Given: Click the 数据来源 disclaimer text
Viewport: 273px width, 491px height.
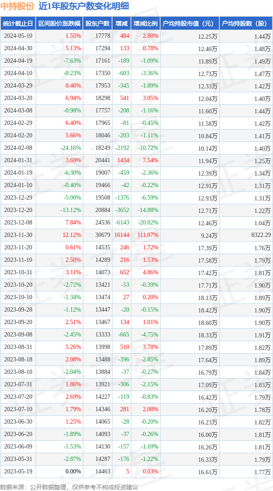Looking at the screenshot, I should (x=69, y=487).
